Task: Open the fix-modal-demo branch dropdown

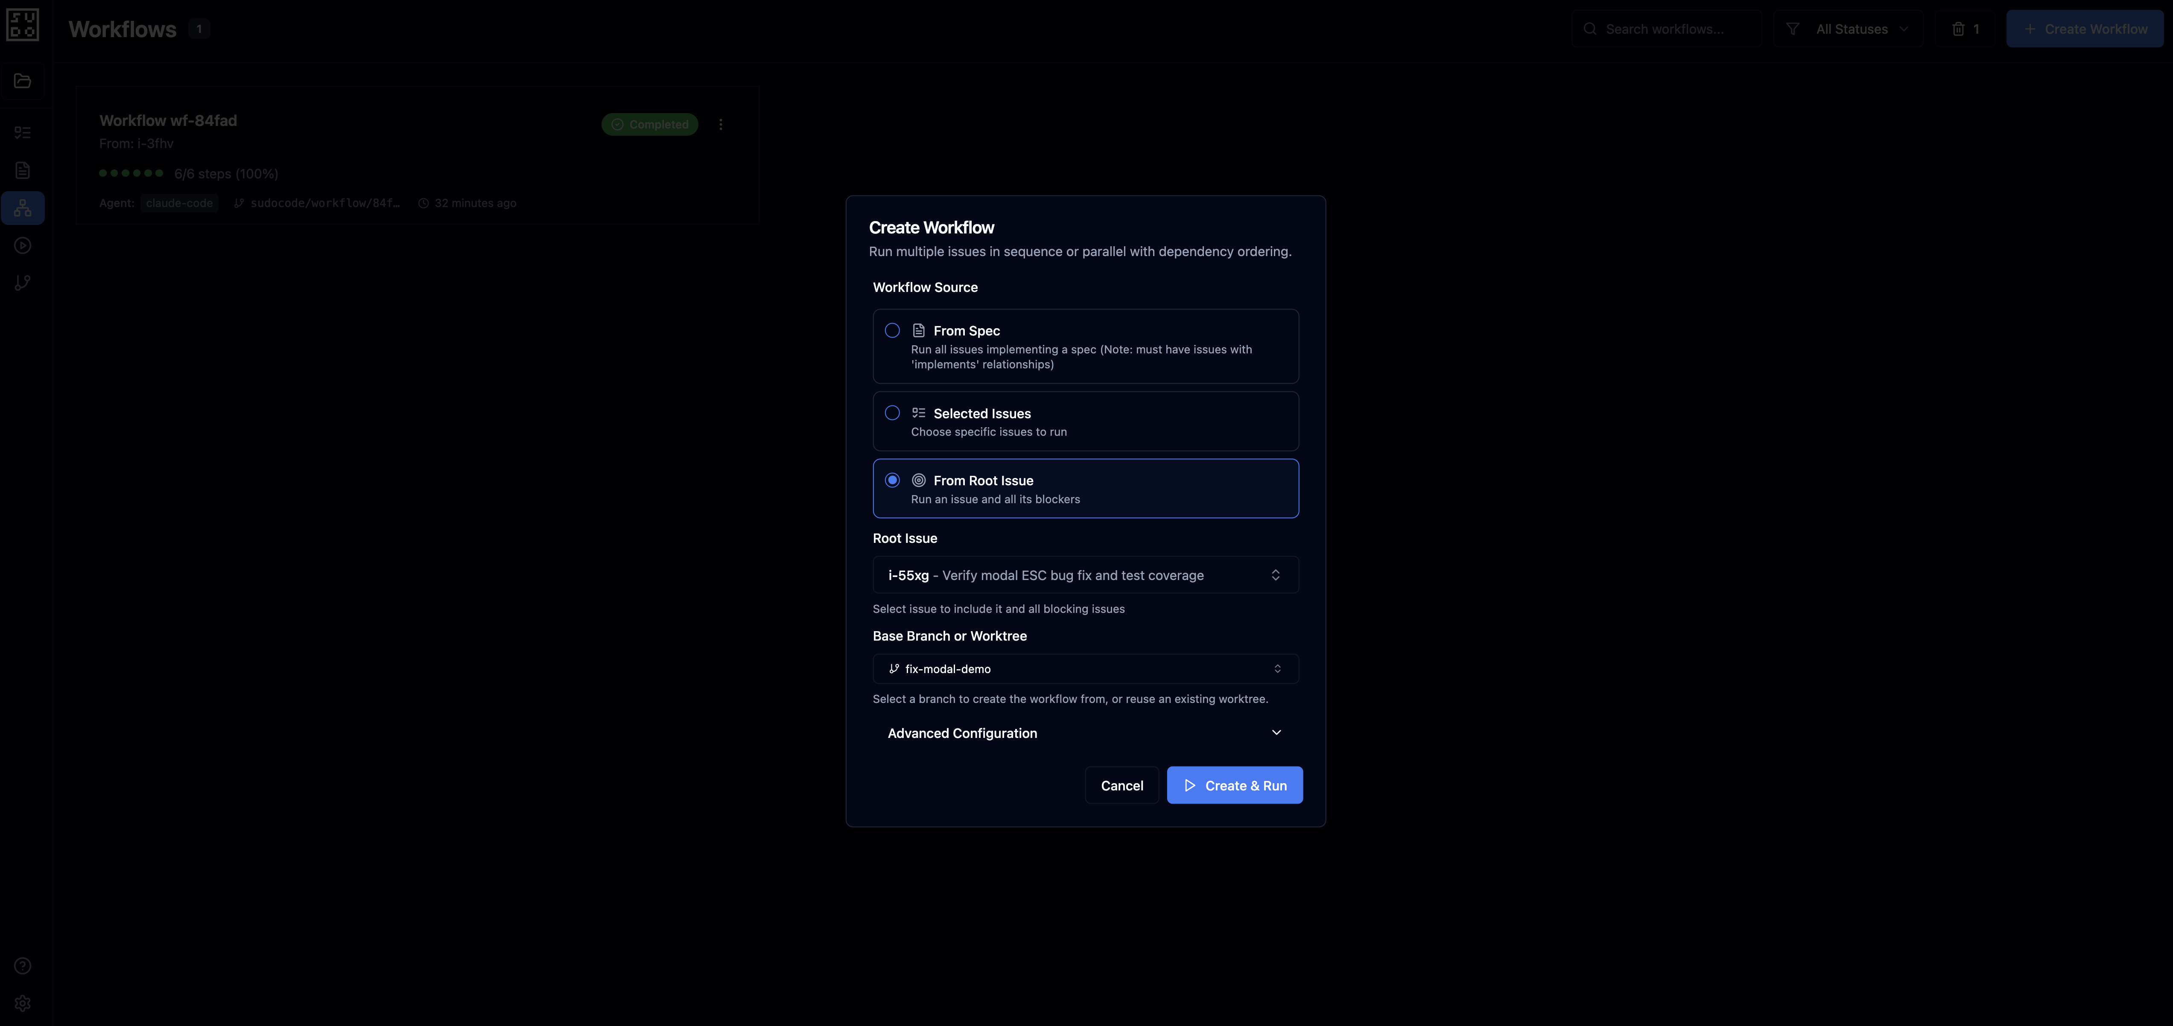Action: click(x=1086, y=668)
